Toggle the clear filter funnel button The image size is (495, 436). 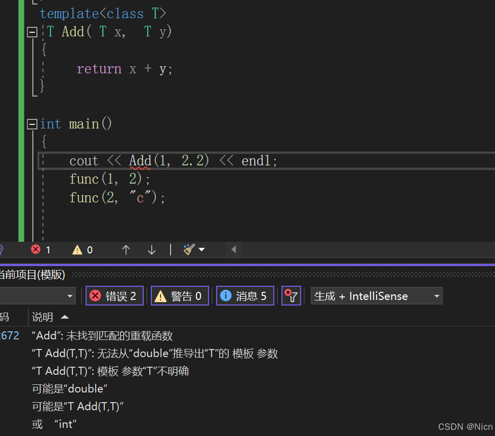pos(291,296)
